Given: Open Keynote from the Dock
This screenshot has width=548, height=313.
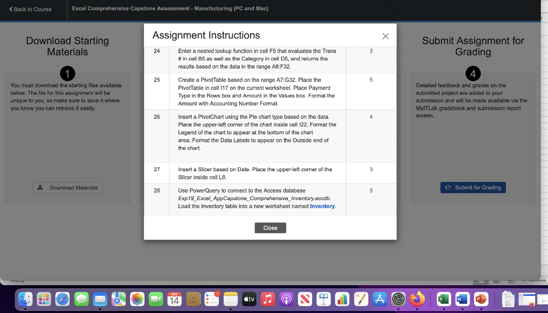Looking at the screenshot, I should pos(324,299).
